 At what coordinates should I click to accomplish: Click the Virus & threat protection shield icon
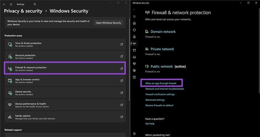[10, 44]
